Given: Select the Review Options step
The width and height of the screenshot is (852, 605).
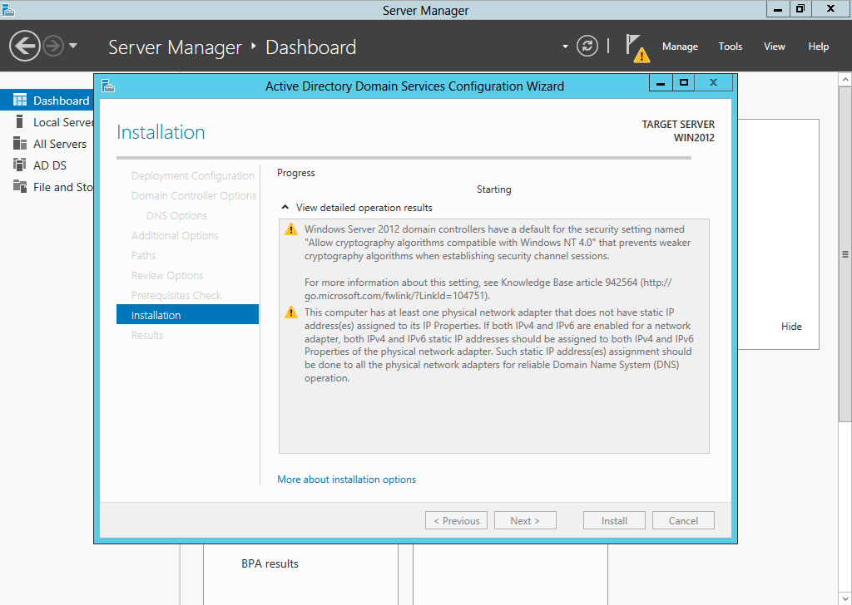Looking at the screenshot, I should point(167,276).
